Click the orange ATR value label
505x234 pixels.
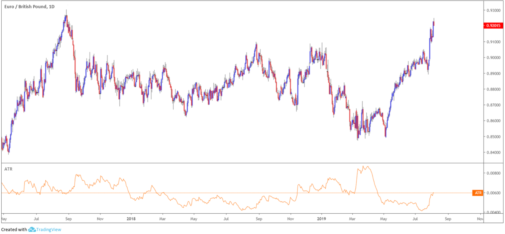[478, 193]
